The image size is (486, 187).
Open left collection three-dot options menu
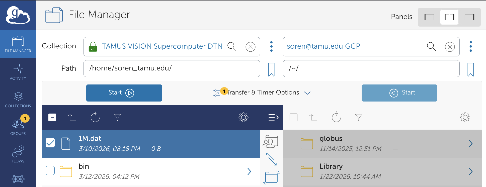click(271, 47)
